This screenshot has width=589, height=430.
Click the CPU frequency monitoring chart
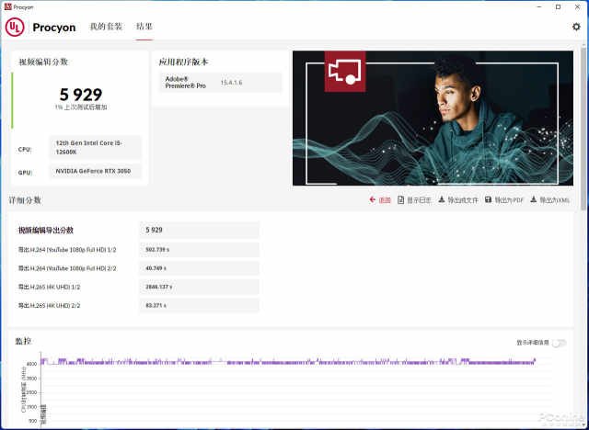pyautogui.click(x=294, y=390)
